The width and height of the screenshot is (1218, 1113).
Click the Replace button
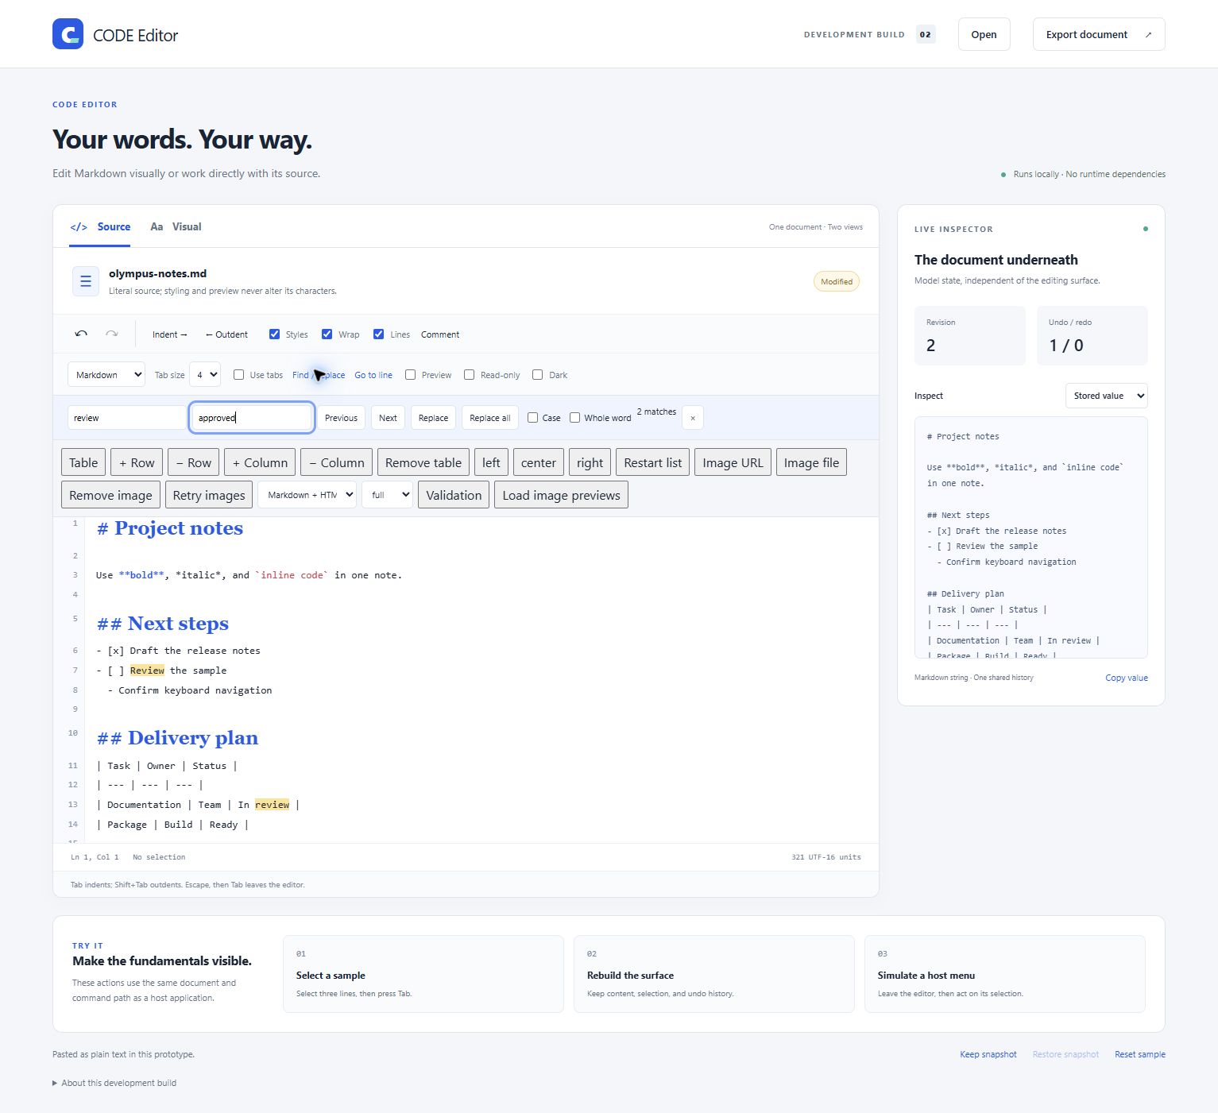pos(433,418)
